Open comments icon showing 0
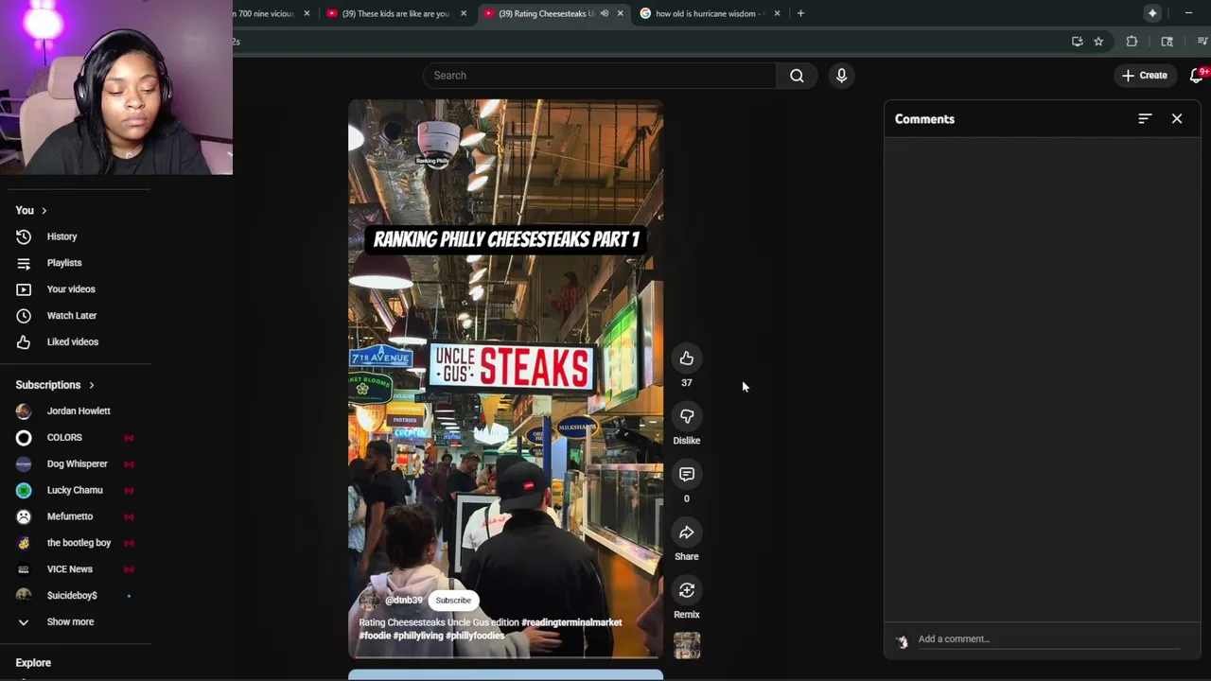The image size is (1211, 681). pos(687,475)
